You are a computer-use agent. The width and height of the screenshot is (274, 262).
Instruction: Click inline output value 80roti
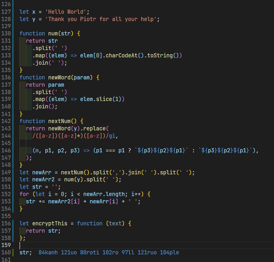click(90, 252)
